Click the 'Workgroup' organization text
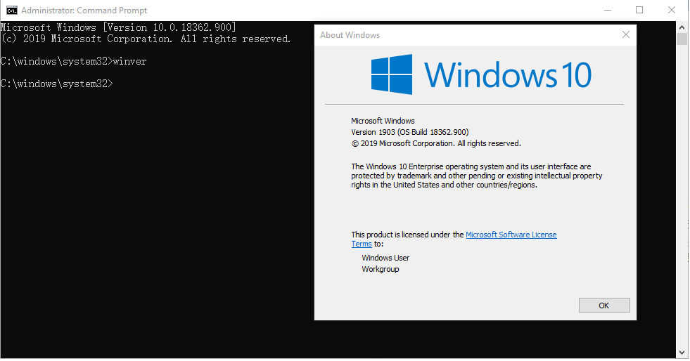The width and height of the screenshot is (690, 361). click(x=381, y=269)
